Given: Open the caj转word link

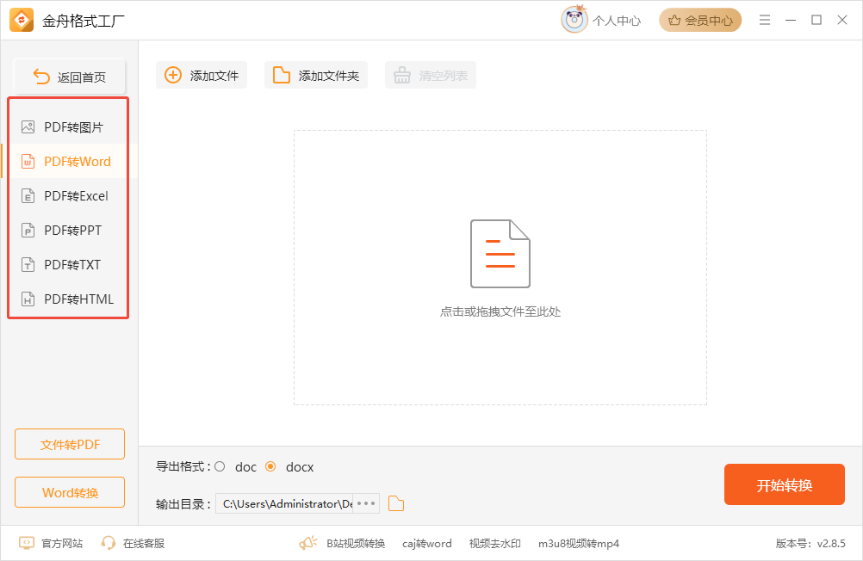Looking at the screenshot, I should click(x=426, y=544).
